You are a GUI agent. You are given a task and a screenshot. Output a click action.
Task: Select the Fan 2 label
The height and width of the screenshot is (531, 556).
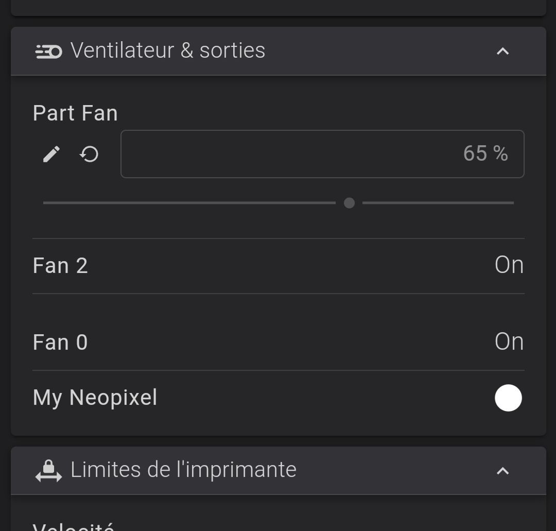tap(60, 266)
